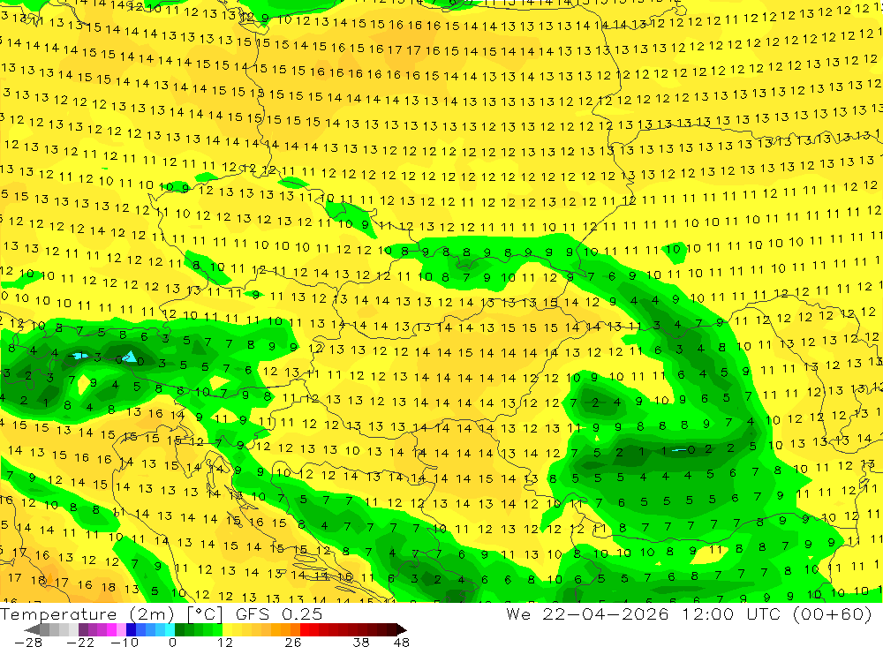Click the light pink swatch on the scale
Viewport: 883px width, 647px height.
coord(121,629)
